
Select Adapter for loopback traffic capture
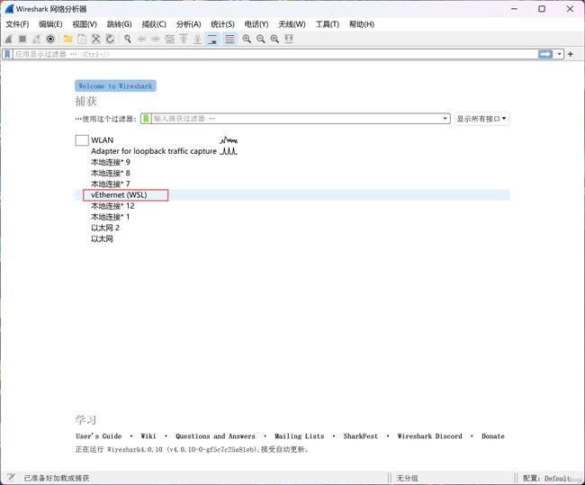(x=292, y=151)
